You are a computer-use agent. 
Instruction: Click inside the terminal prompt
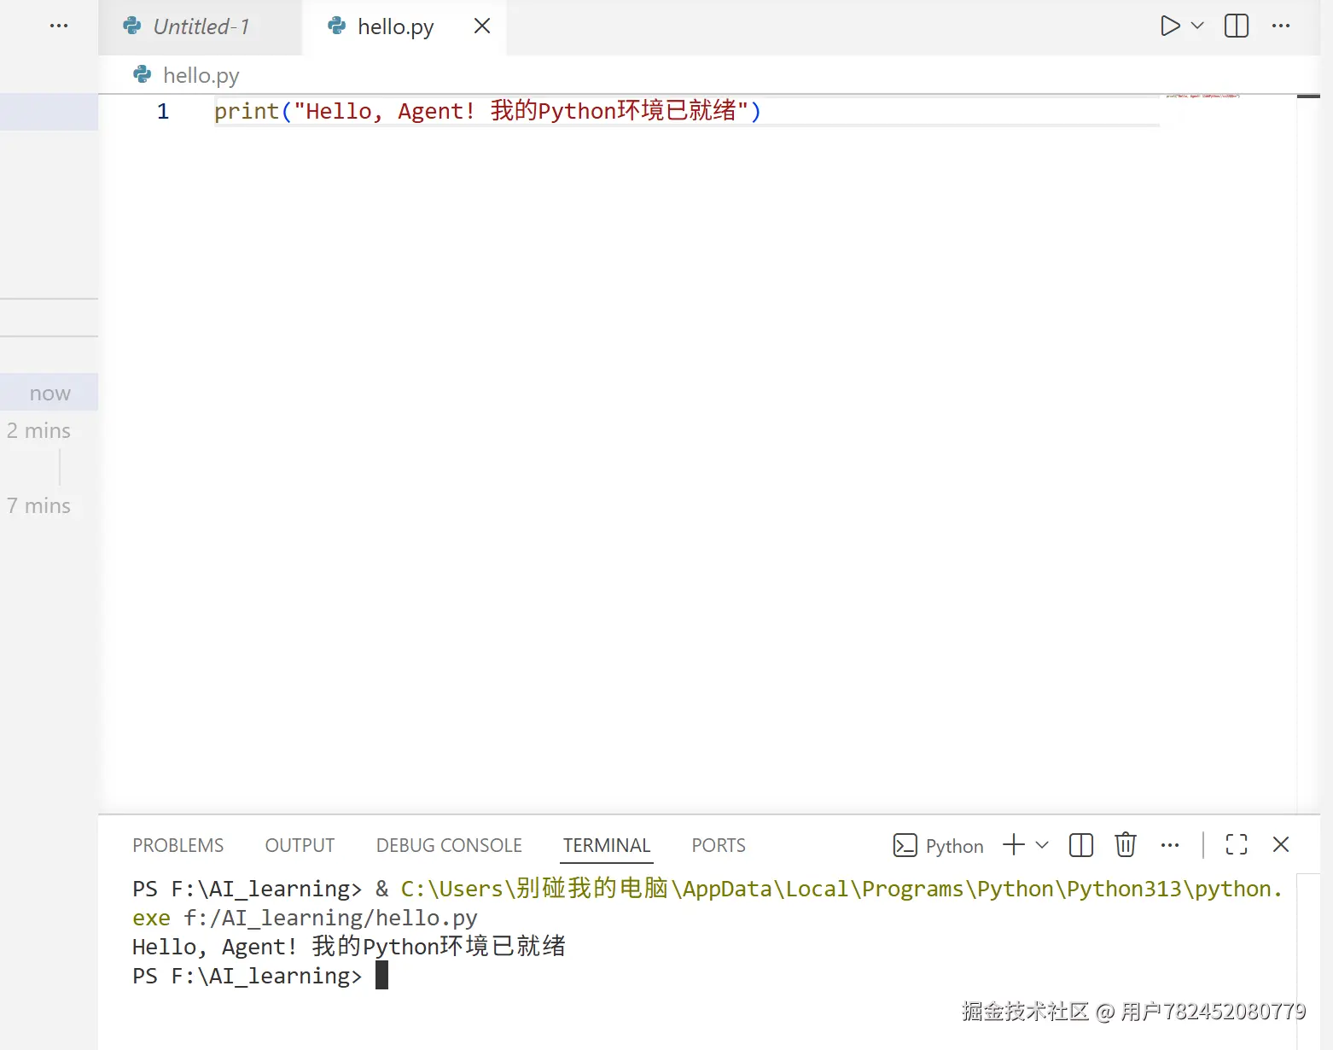click(382, 975)
